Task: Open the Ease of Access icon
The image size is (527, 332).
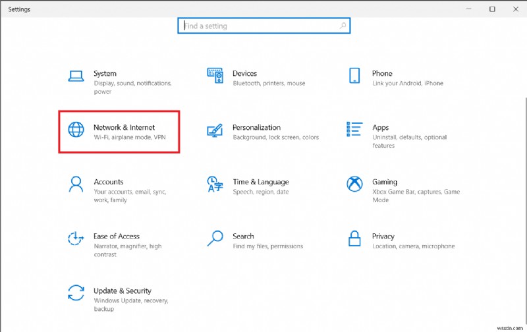Action: click(76, 238)
